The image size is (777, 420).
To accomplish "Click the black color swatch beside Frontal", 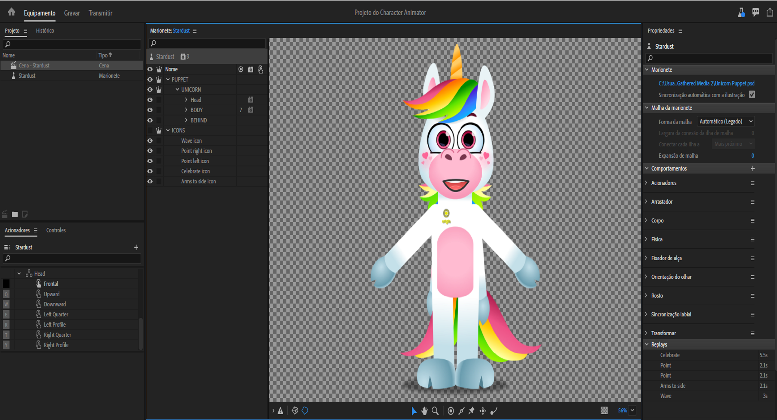I will [x=6, y=283].
